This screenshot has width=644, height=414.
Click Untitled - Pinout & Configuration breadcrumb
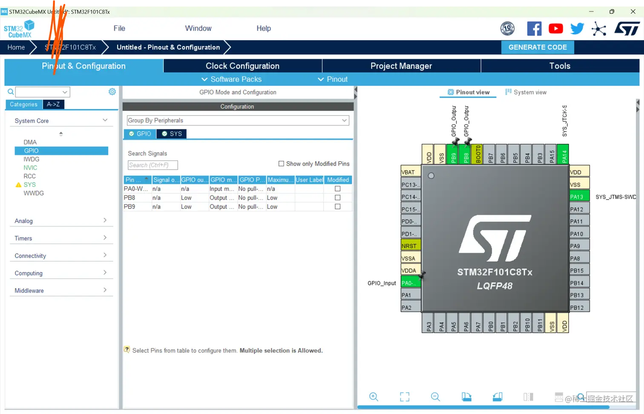(168, 47)
